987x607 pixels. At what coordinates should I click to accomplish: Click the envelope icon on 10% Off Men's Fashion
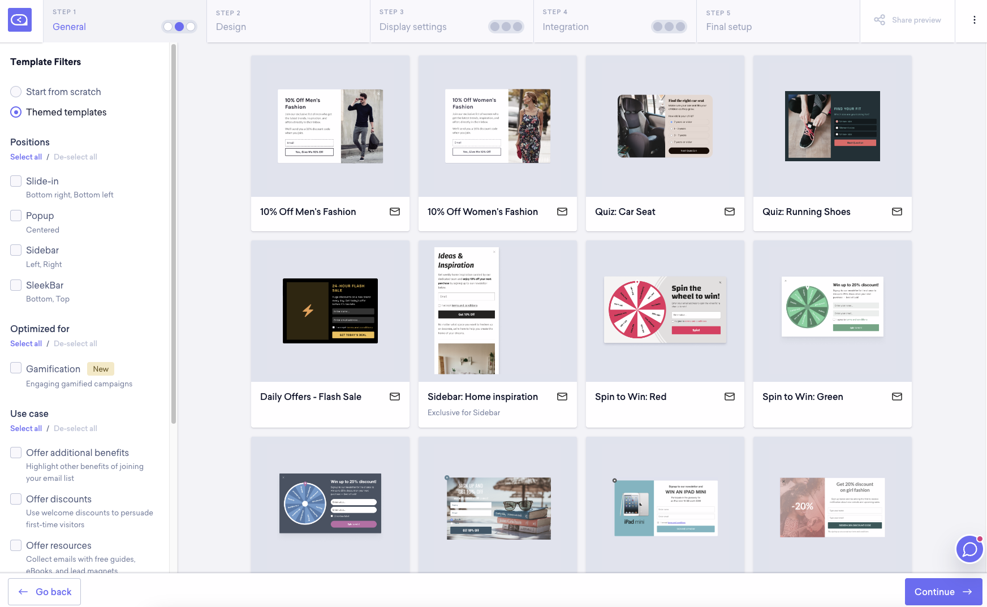pos(394,212)
